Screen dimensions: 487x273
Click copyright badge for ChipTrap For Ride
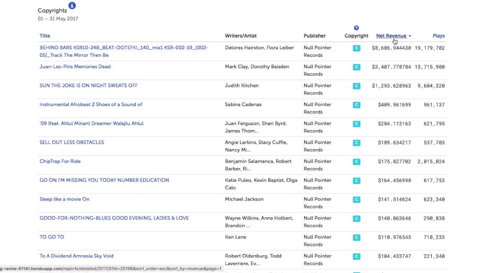[x=356, y=162]
